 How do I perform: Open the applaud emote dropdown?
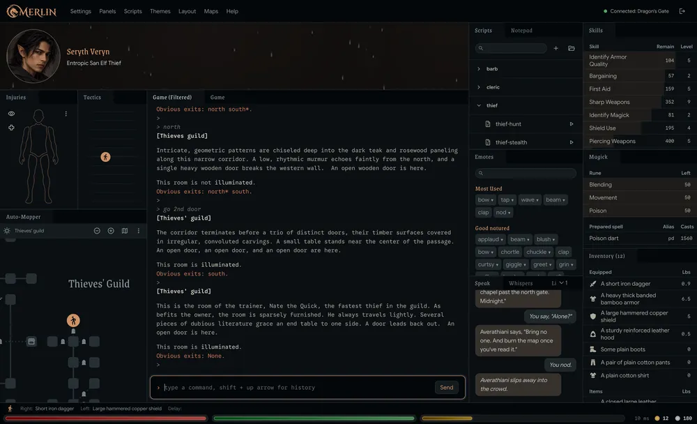[490, 239]
